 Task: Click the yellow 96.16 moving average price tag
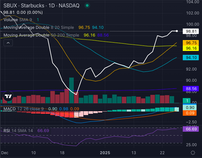tap(191, 48)
